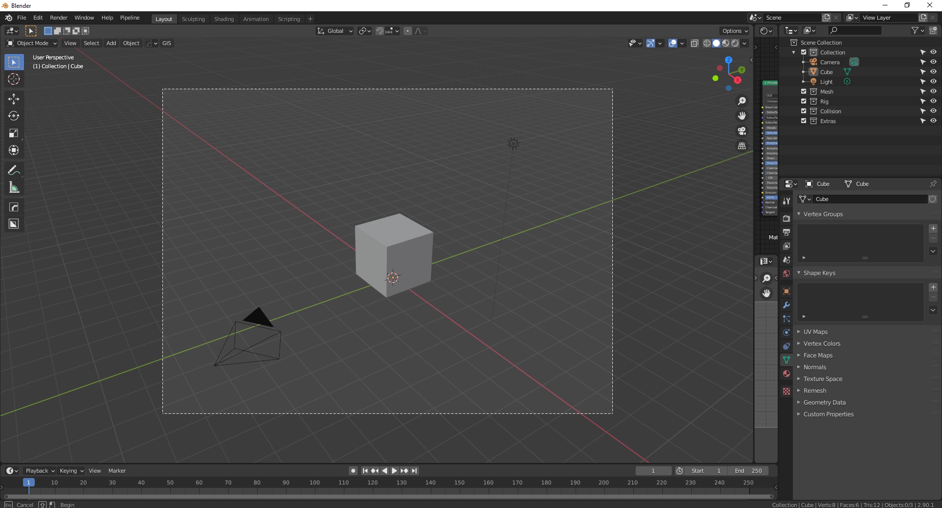This screenshot has height=508, width=942.
Task: Click the End frame field
Action: 748,471
